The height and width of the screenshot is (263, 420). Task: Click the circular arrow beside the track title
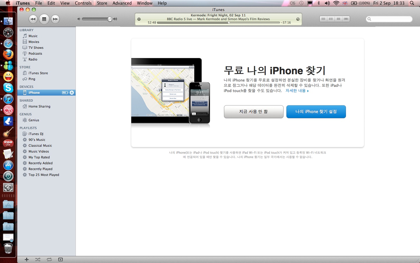(298, 19)
